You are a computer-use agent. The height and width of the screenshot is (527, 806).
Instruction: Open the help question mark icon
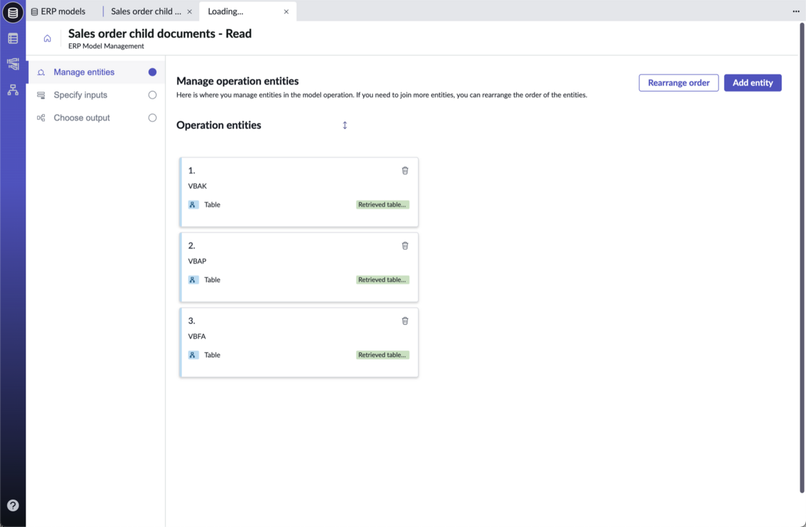pyautogui.click(x=13, y=506)
